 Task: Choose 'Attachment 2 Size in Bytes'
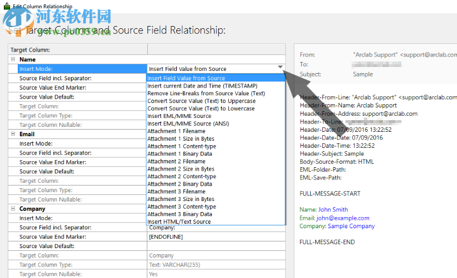click(215, 169)
